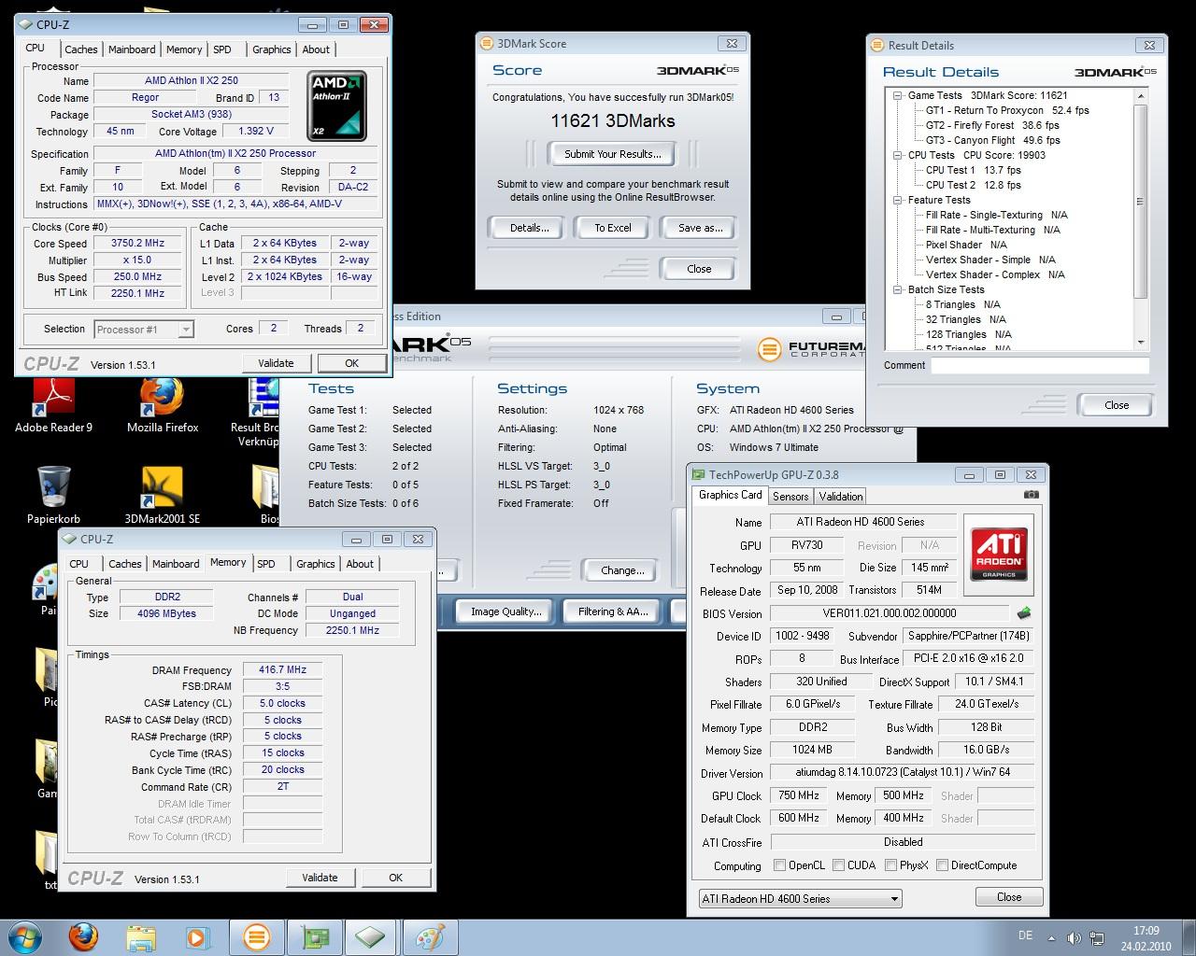Click the Details... button in 3DMark Score
Screen dimensions: 1196x956
click(529, 228)
